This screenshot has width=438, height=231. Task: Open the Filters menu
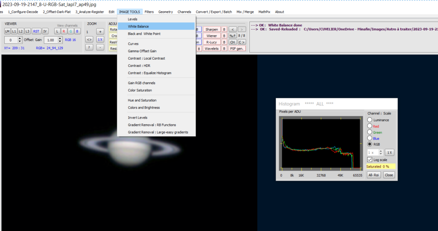tap(149, 12)
